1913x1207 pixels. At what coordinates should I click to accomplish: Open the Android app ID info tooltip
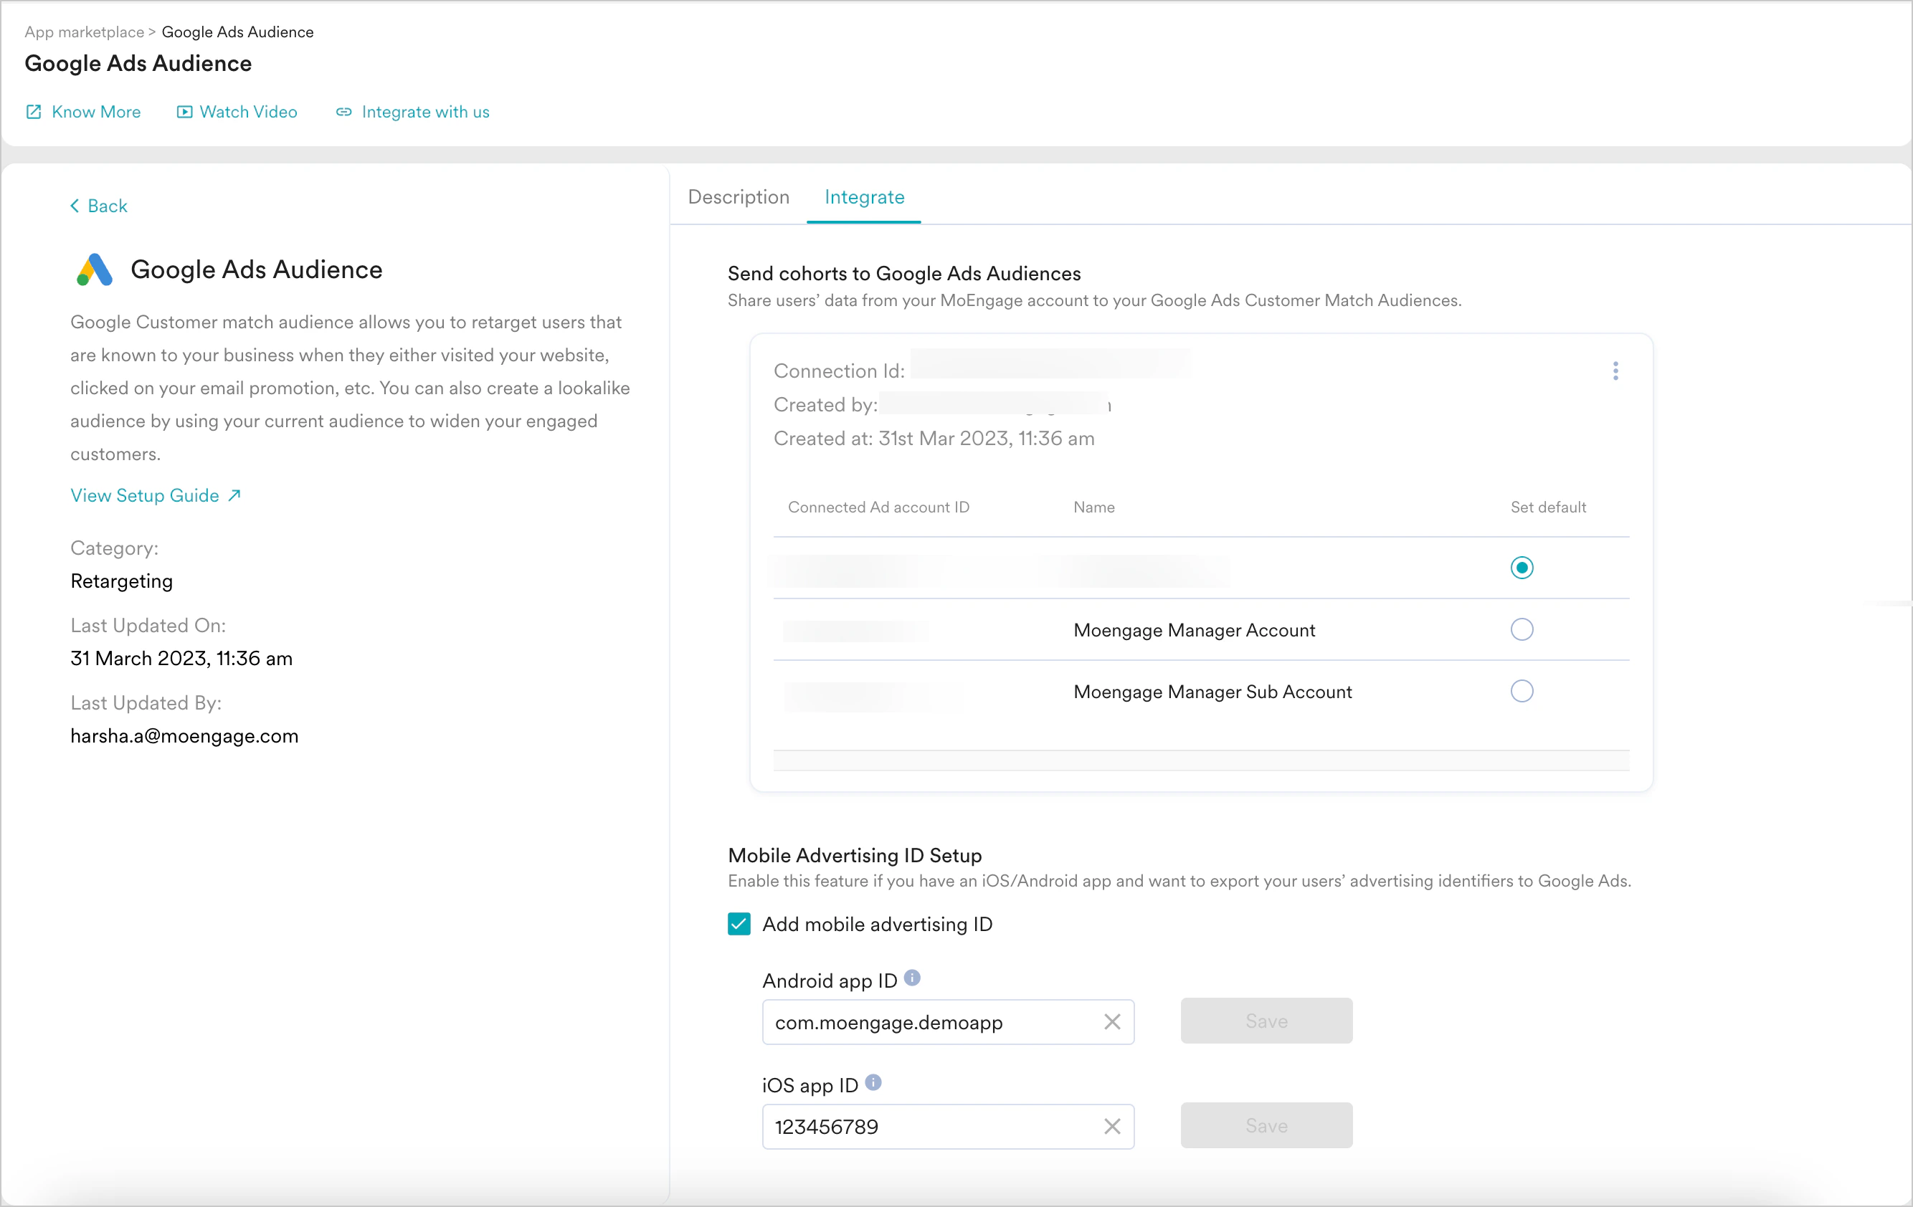[912, 978]
